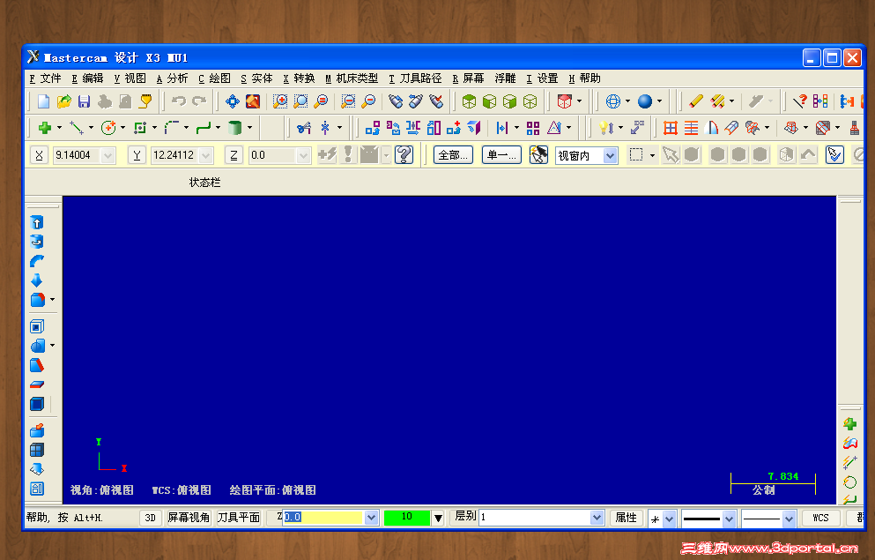Screen dimensions: 875x560
Task: Select the fillet corner tool icon
Action: coord(172,128)
